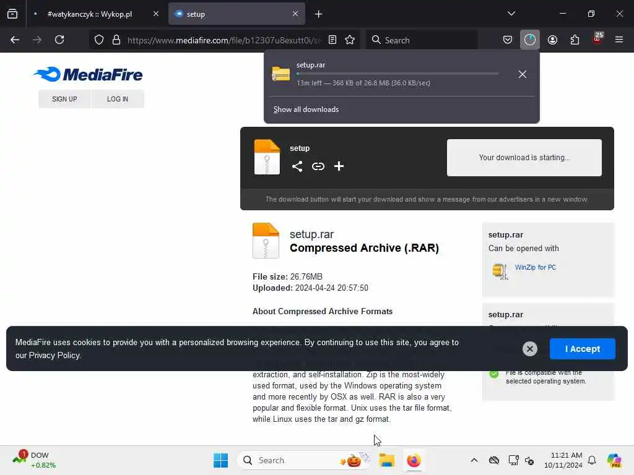The image size is (634, 475).
Task: Show hidden system tray icons
Action: (x=474, y=460)
